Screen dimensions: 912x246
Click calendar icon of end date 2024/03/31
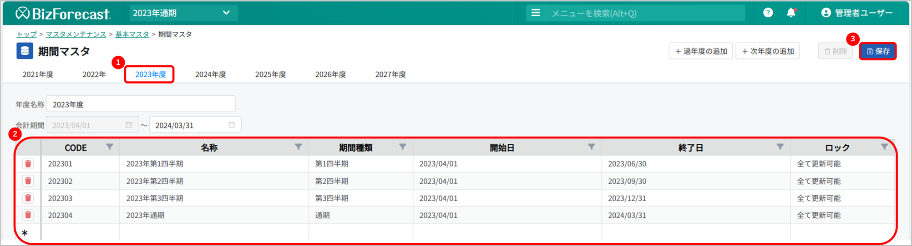tap(232, 125)
